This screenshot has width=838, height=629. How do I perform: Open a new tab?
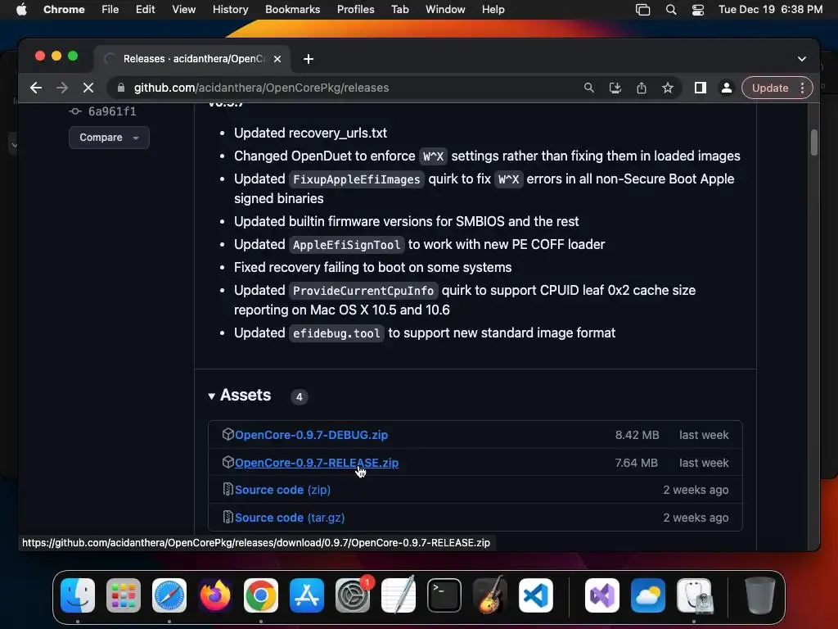point(309,59)
